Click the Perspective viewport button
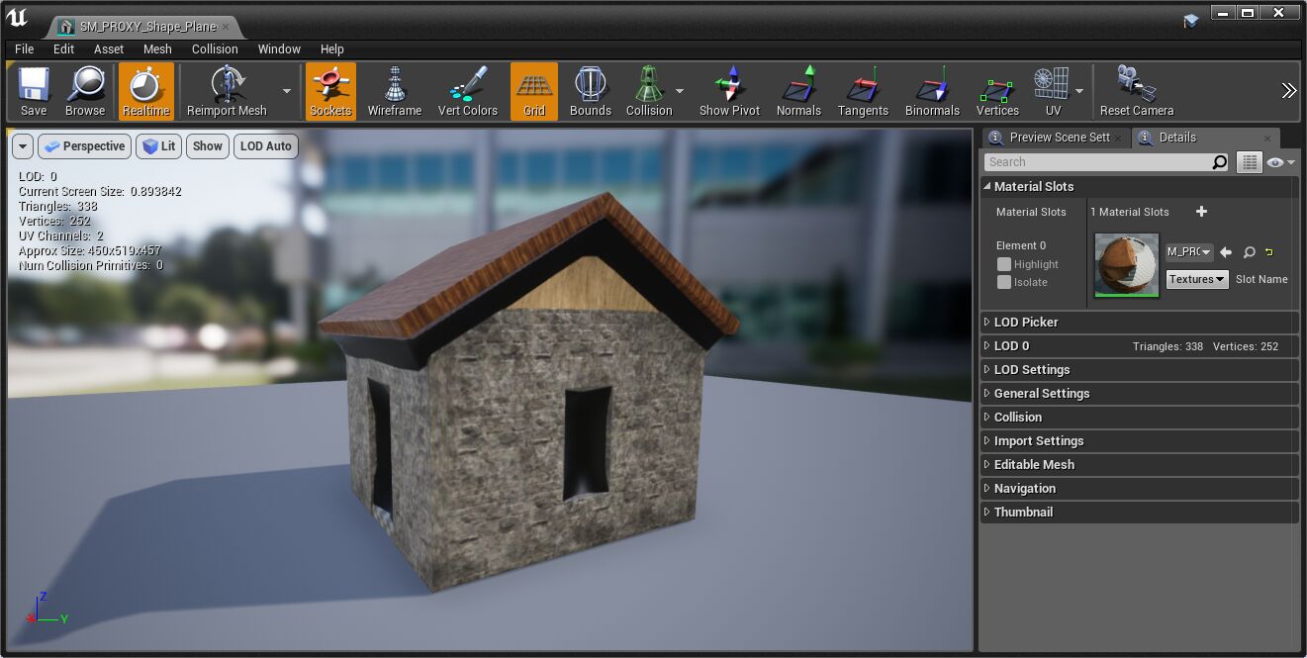This screenshot has width=1307, height=658. [85, 146]
